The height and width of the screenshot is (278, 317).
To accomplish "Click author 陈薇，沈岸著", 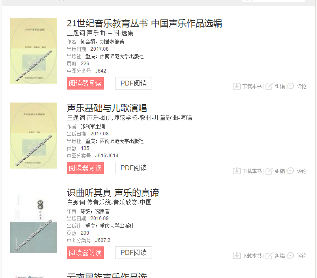I will (x=95, y=211).
